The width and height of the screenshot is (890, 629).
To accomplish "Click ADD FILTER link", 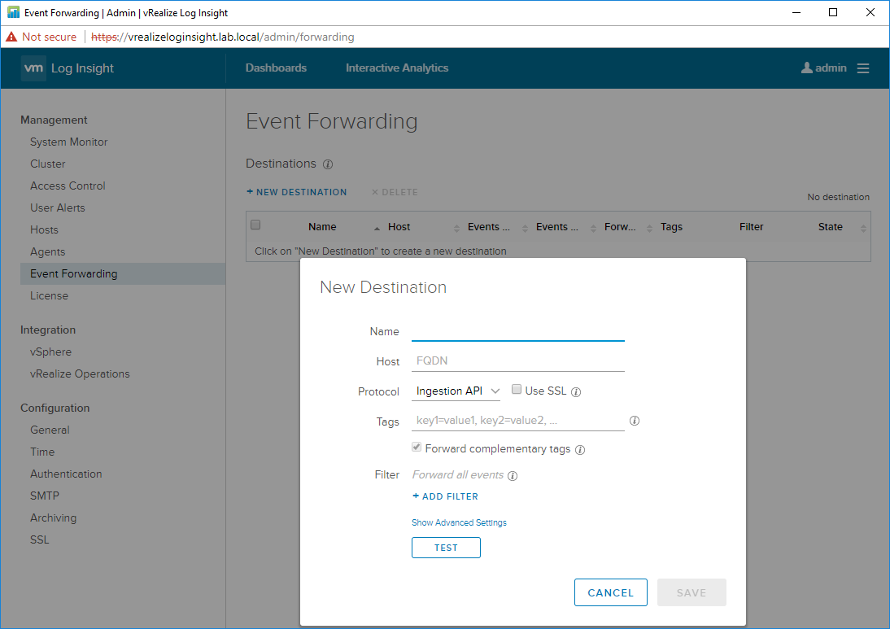I will (446, 496).
